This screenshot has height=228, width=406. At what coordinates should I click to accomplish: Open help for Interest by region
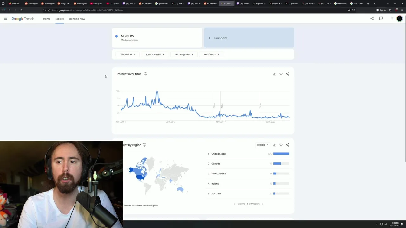click(144, 145)
